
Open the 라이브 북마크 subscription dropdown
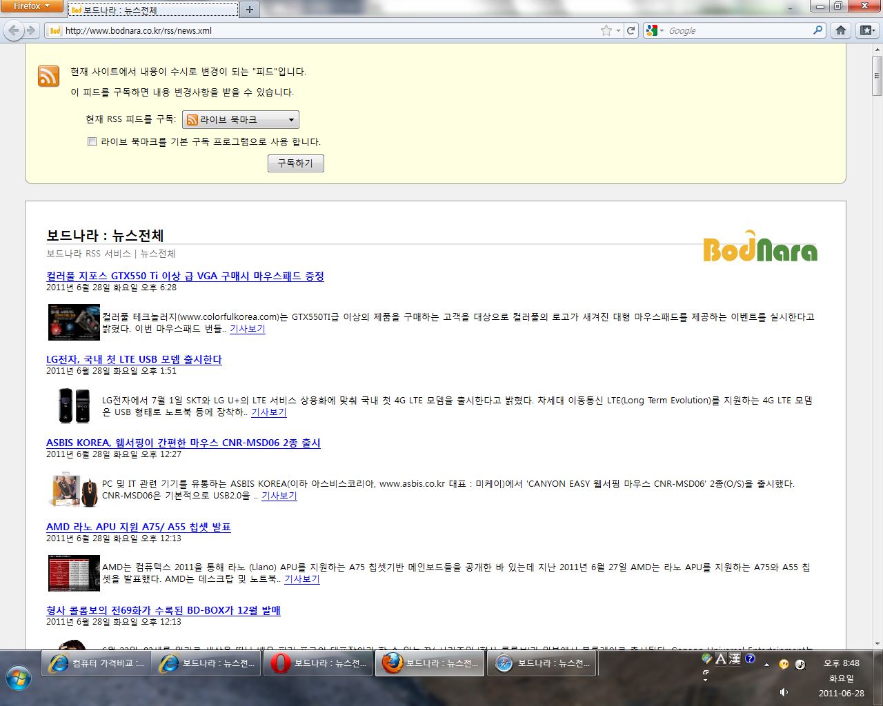[240, 120]
